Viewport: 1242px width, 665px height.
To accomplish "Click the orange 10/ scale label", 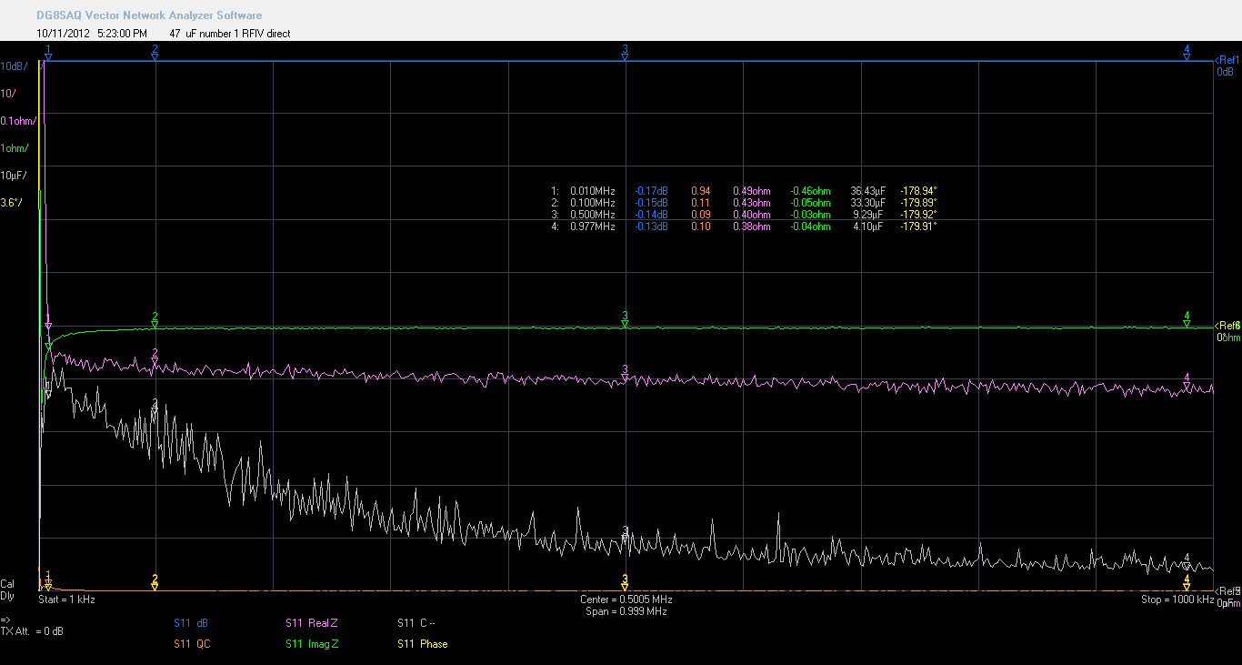I will (7, 94).
